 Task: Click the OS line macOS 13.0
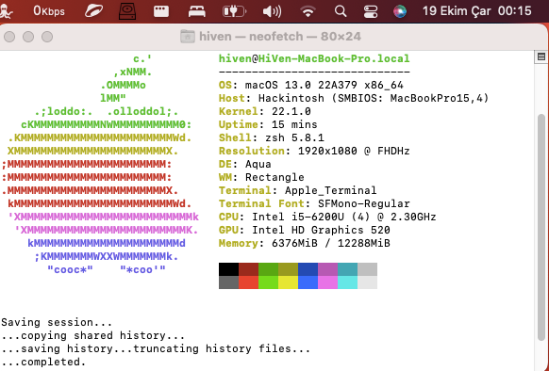[311, 85]
